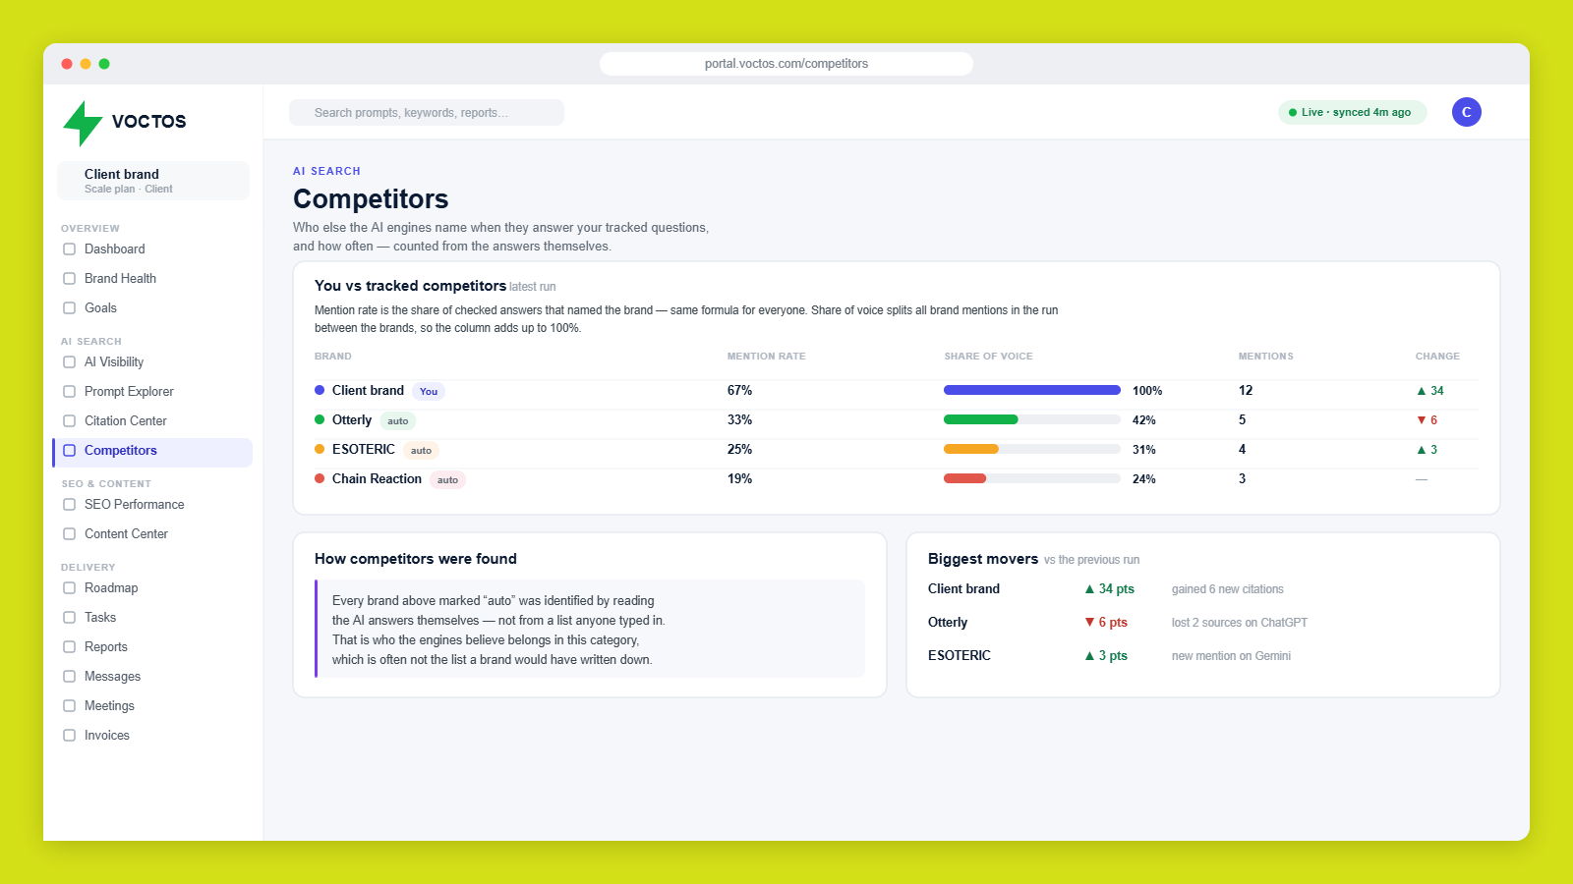Click the red Chain Reaction share bar
Screen dimensions: 1573x884
coord(964,478)
